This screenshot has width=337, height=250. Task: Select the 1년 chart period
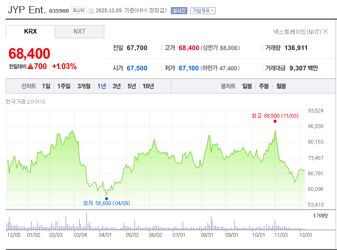point(101,86)
